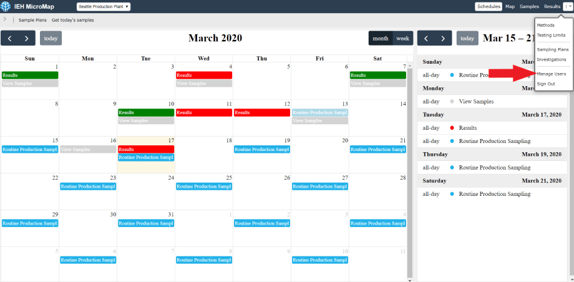Select Manage Users from the menu
This screenshot has height=282, width=574.
point(552,74)
